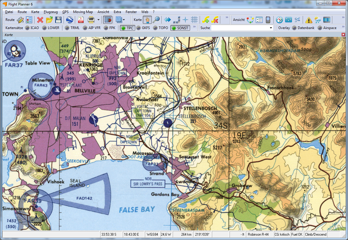Select the hand pan tool

[147, 20]
